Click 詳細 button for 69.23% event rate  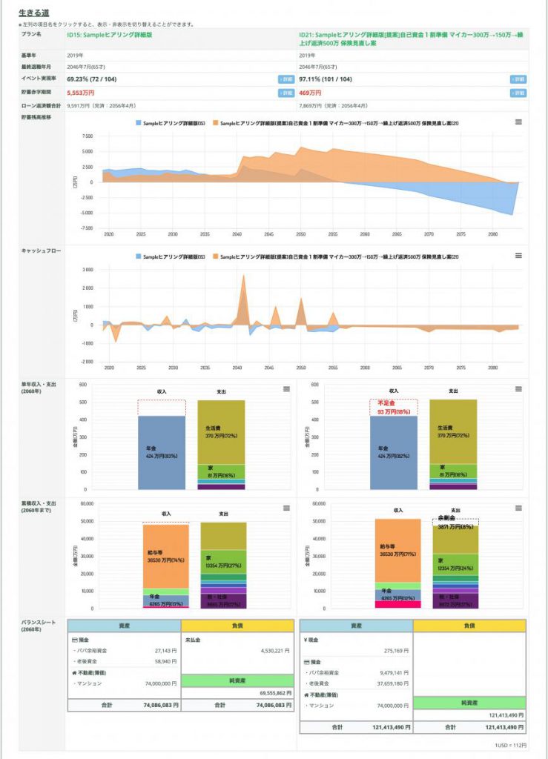tap(286, 79)
